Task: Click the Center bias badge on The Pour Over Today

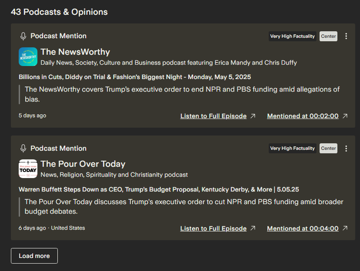Action: pos(328,149)
